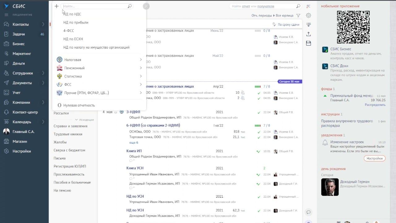
Task: Close the report creation popup
Action: [x=146, y=6]
